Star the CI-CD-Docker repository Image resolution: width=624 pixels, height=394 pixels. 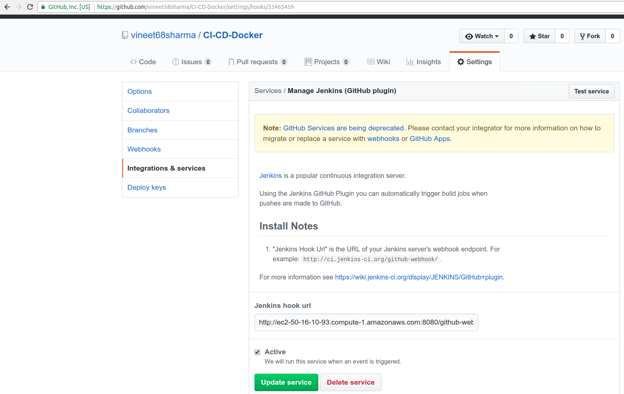coord(539,36)
